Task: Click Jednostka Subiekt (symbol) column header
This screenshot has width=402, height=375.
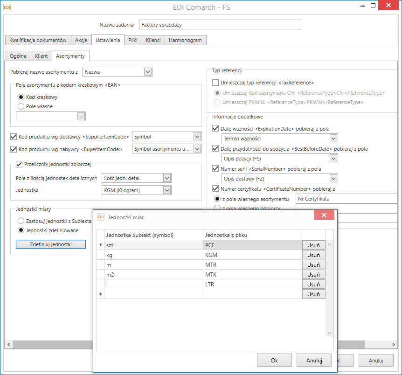Action: (153, 235)
